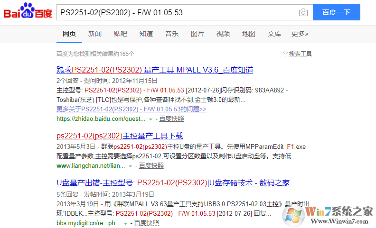The image size is (376, 228).
Task: Open result ps2251-02(ps2302)主控量产工具下载
Action: tap(120, 136)
